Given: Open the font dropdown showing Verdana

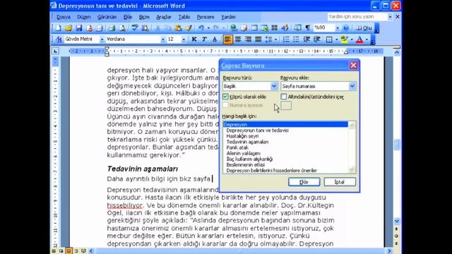Looking at the screenshot, I should point(163,40).
